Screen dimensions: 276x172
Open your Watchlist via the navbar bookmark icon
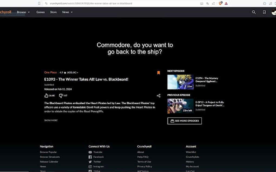[x=264, y=12]
